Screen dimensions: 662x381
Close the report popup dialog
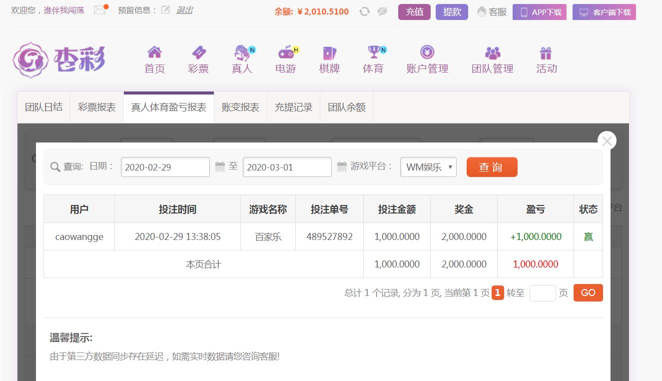tap(607, 141)
